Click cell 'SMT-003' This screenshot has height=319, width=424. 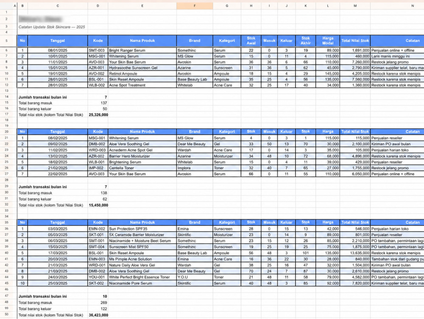coord(97,51)
